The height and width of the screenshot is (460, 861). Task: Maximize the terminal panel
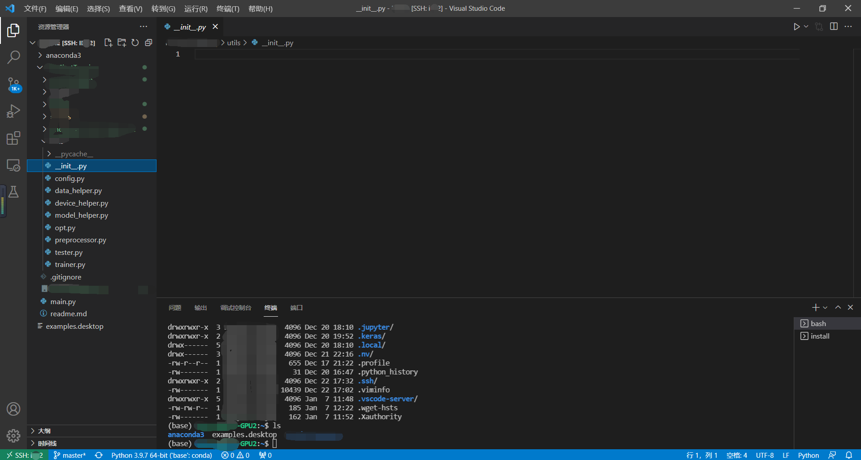coord(838,307)
